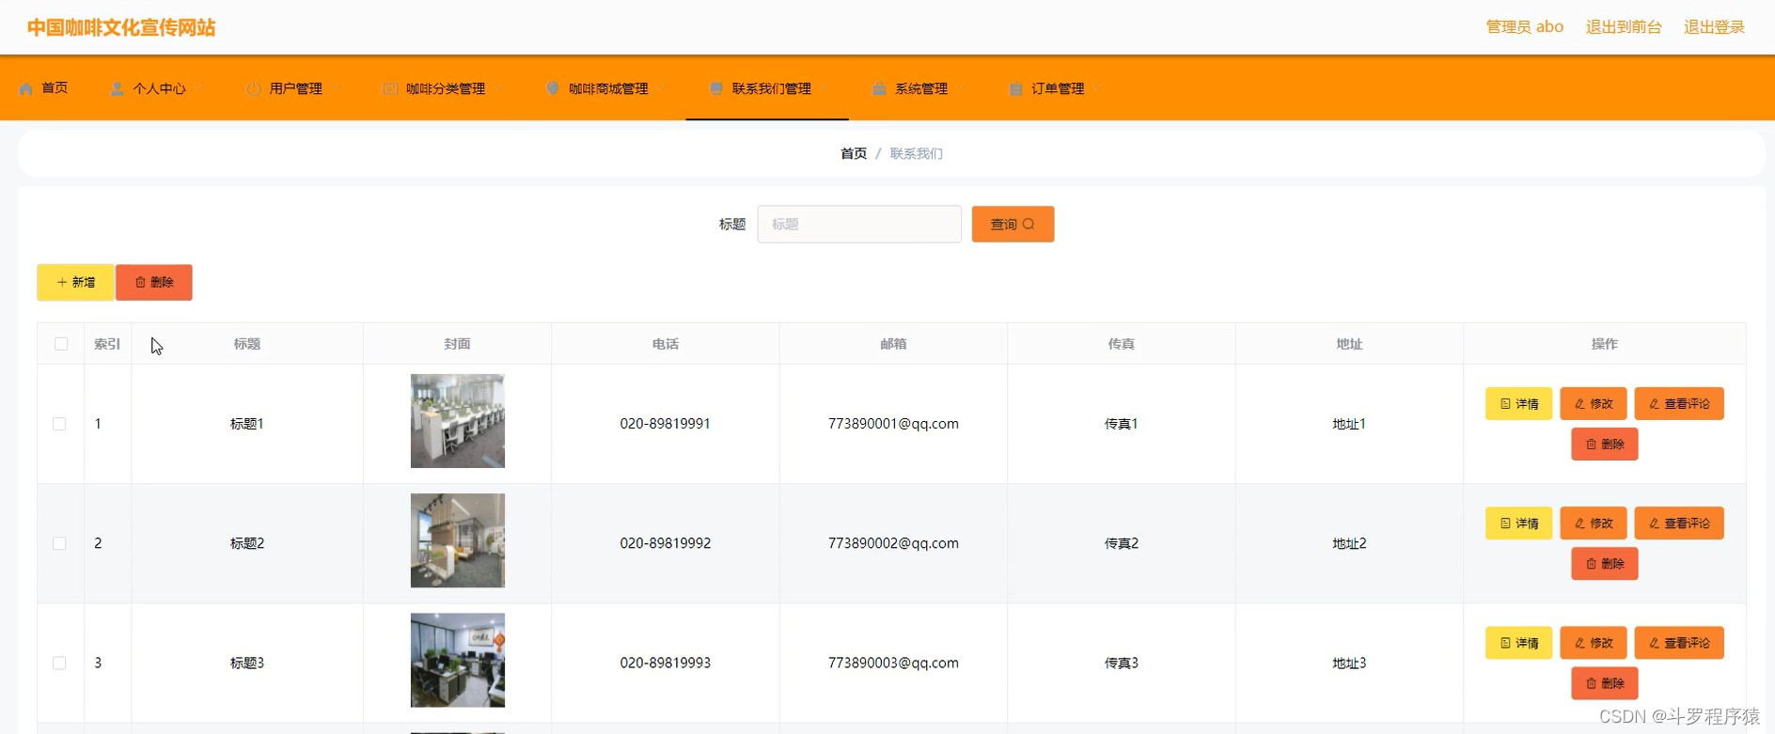Click the 邮箱 column header

point(893,344)
